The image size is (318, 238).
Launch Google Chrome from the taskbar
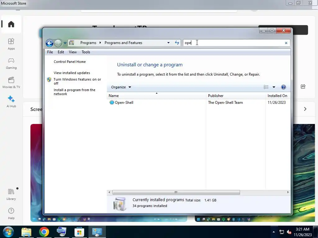[x=44, y=232]
